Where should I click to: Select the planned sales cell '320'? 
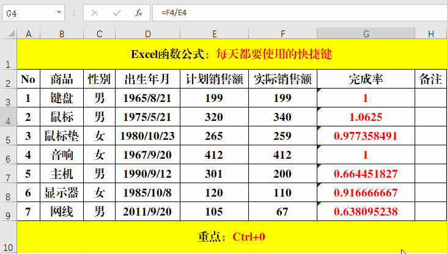click(x=215, y=117)
